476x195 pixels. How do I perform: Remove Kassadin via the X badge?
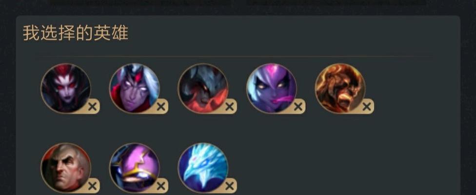[161, 186]
